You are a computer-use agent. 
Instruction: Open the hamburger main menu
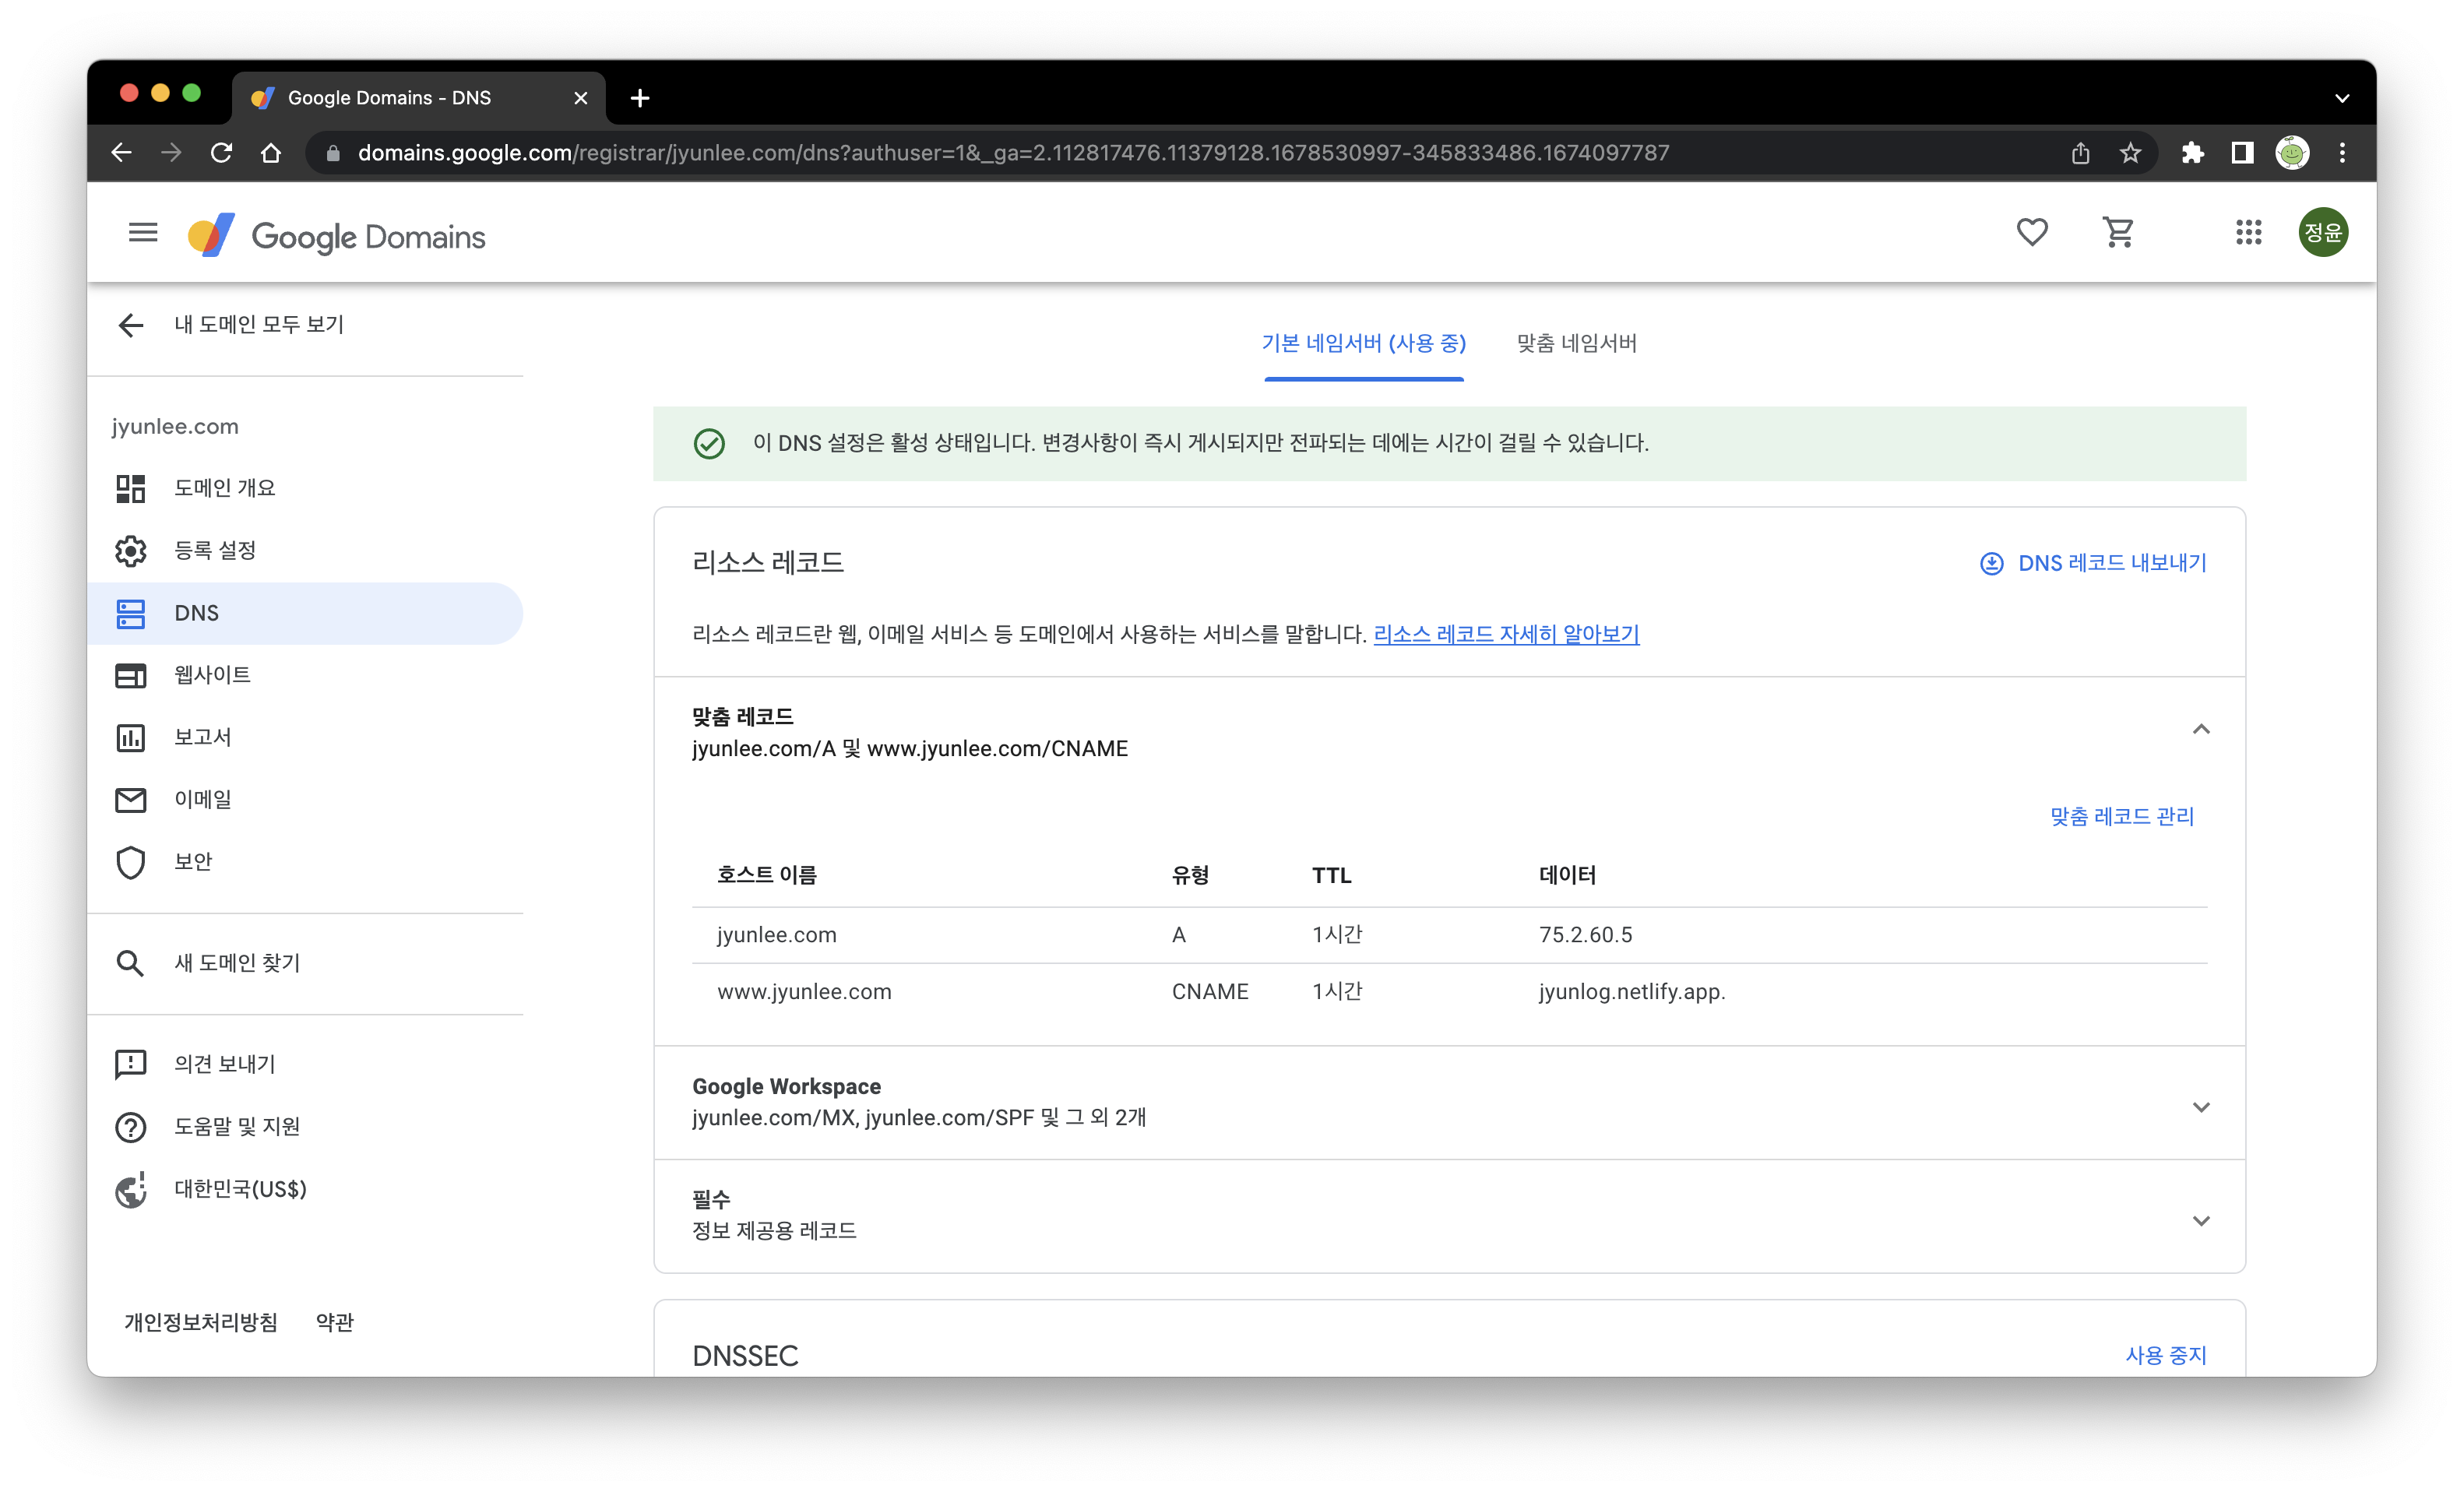pyautogui.click(x=143, y=233)
